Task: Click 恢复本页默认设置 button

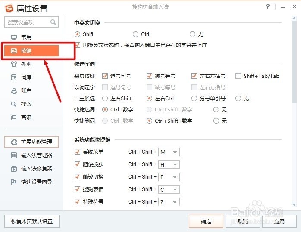Action: point(32,222)
